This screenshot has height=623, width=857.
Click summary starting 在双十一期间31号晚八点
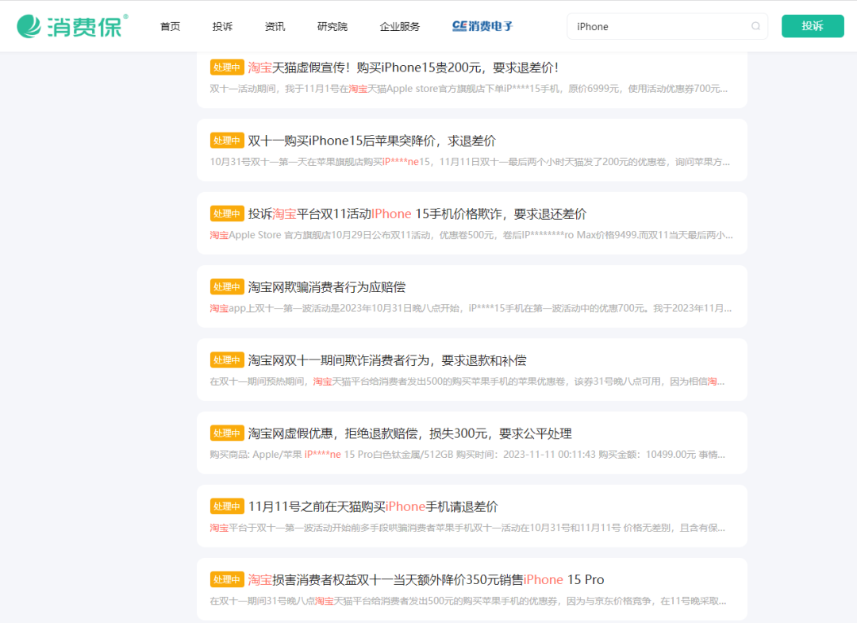coord(468,602)
